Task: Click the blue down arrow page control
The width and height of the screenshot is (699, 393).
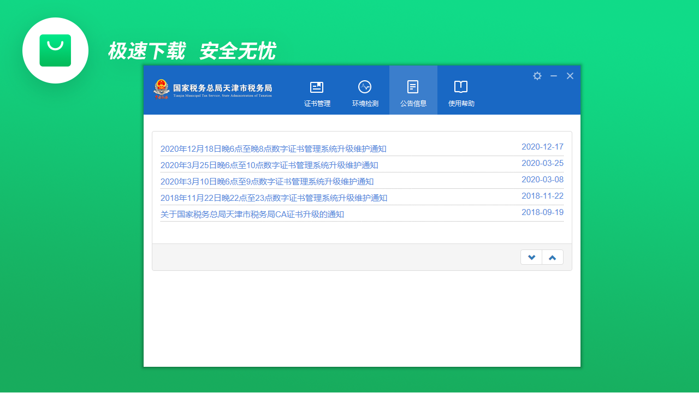Action: coord(531,257)
